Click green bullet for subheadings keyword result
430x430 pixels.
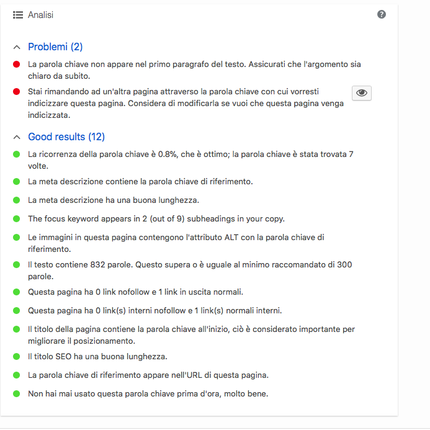tap(17, 219)
